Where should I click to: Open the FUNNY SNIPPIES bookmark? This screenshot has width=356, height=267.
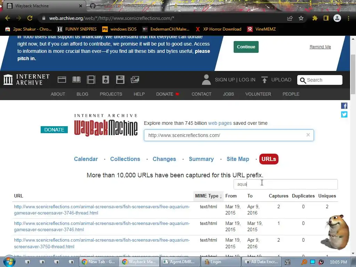coord(77,29)
